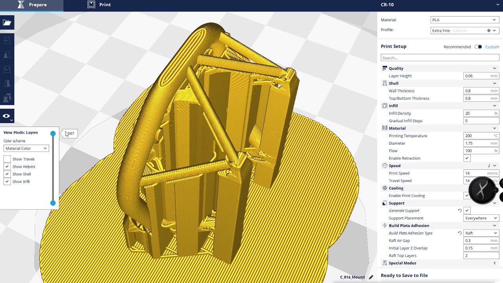Uncheck the Show Shell checkbox
503x283 pixels.
7,174
